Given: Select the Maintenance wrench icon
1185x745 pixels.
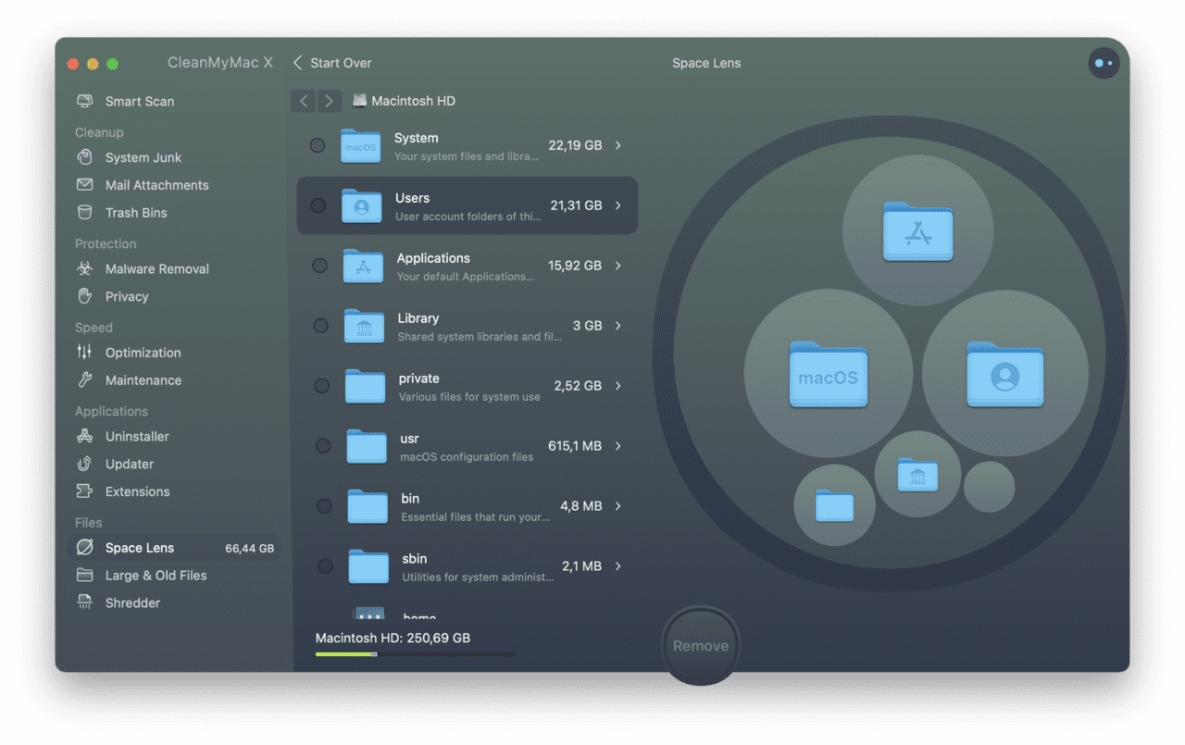Looking at the screenshot, I should pyautogui.click(x=85, y=380).
